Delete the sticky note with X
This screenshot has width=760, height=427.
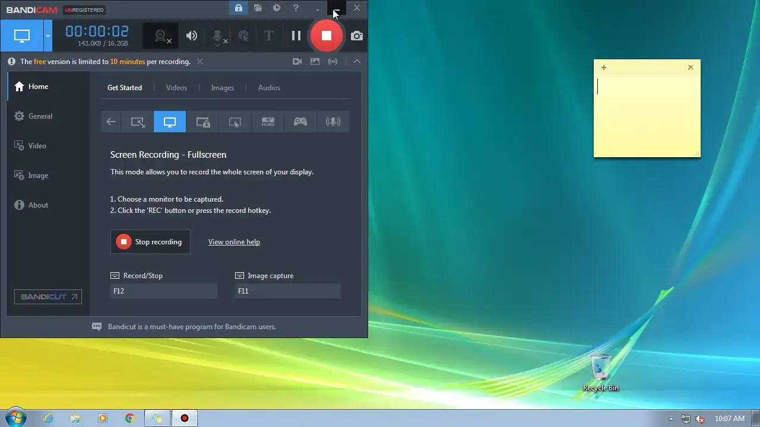[x=691, y=68]
